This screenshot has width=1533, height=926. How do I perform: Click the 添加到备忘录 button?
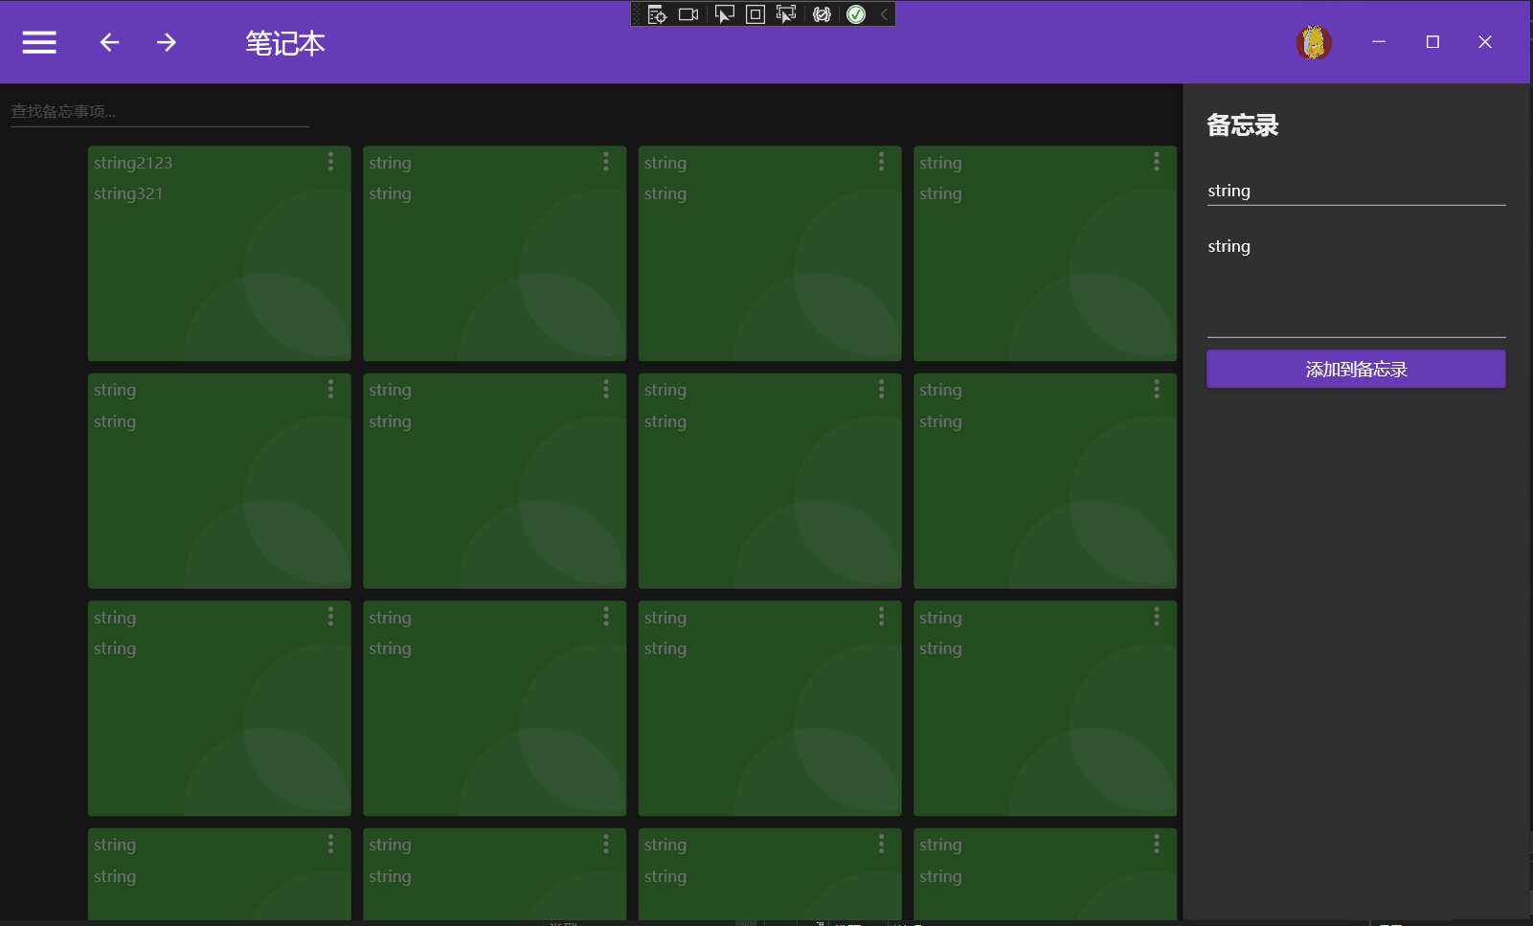pyautogui.click(x=1356, y=369)
